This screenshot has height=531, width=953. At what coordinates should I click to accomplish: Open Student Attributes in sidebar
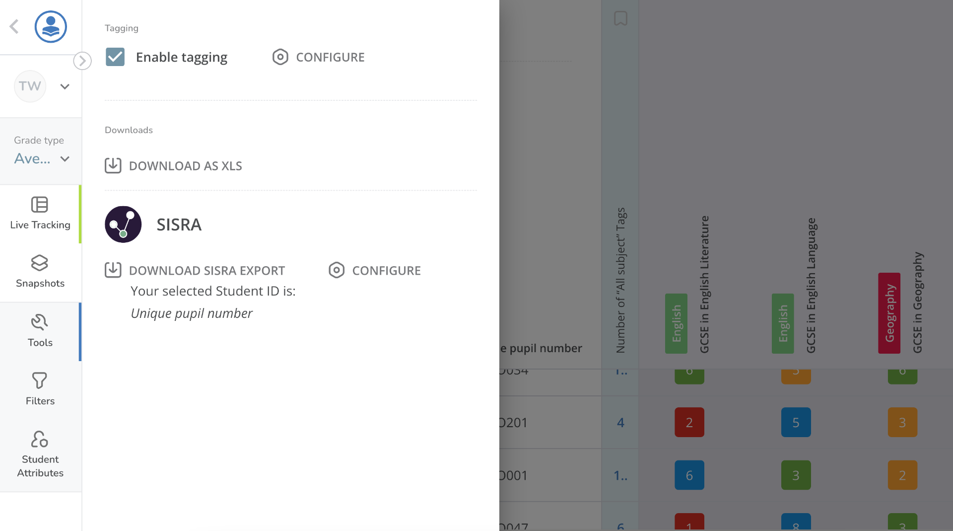point(40,454)
